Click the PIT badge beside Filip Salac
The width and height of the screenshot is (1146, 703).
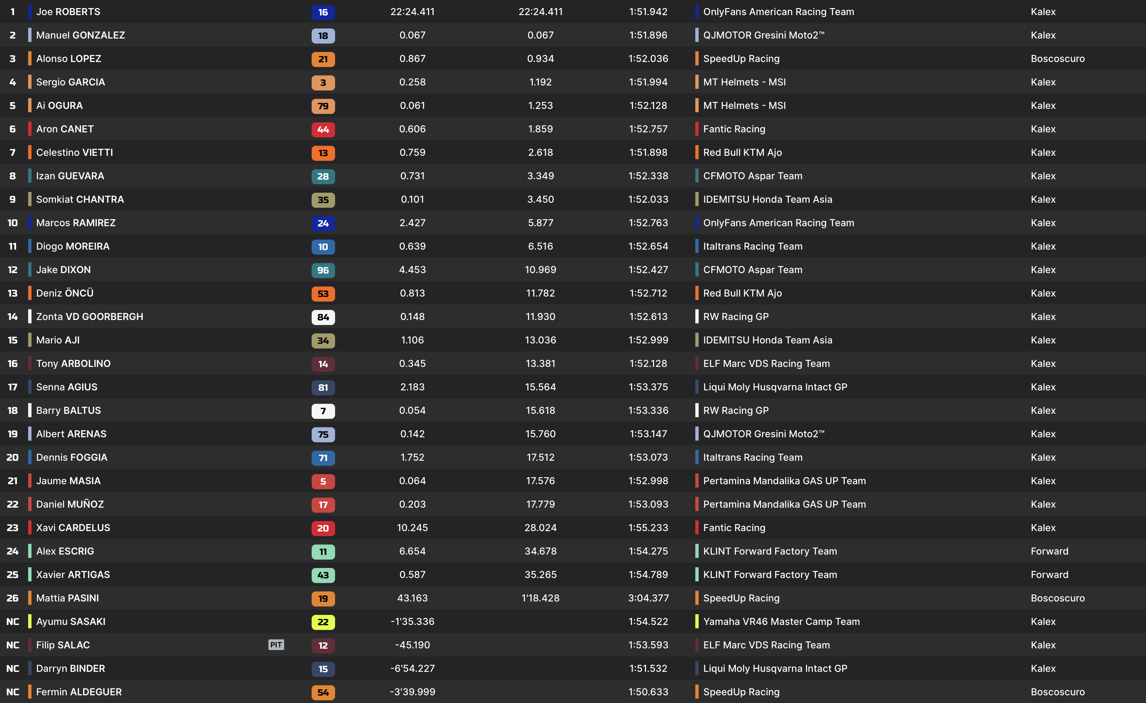click(276, 645)
